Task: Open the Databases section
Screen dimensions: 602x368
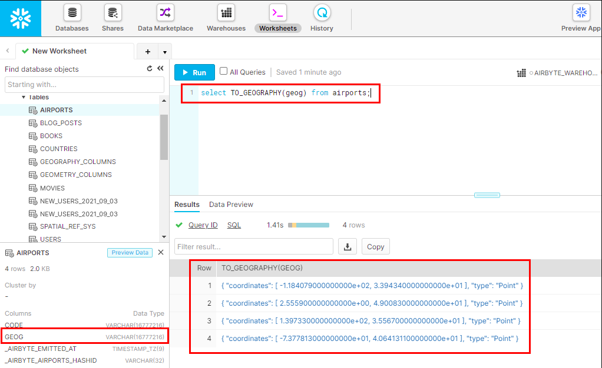Action: point(71,18)
